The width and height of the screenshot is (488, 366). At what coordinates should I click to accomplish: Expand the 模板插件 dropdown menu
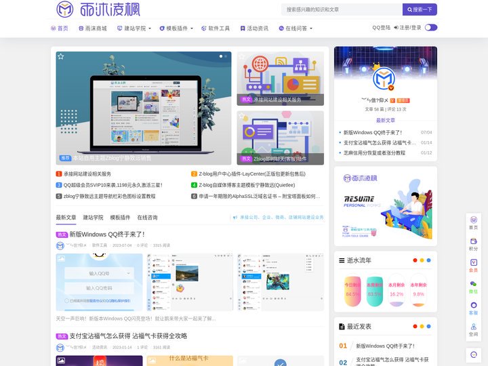176,28
